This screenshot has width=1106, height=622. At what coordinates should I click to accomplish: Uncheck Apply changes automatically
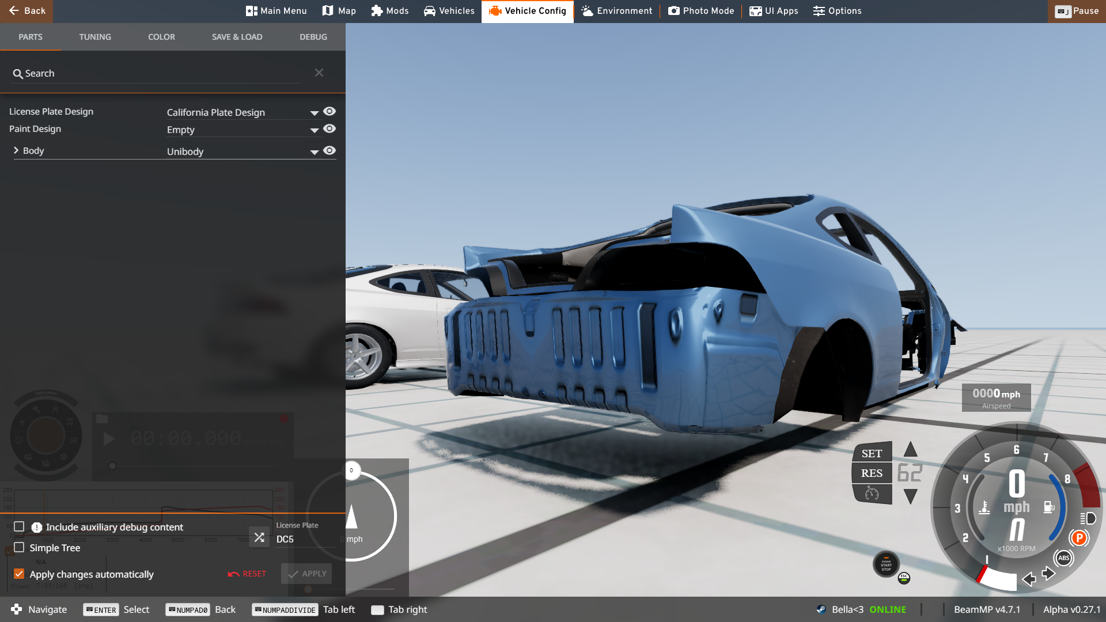19,574
